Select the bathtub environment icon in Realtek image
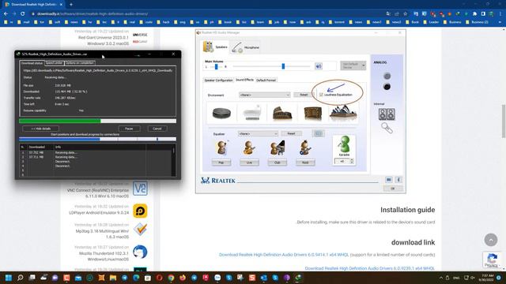The width and height of the screenshot is (506, 284). pyautogui.click(x=252, y=113)
